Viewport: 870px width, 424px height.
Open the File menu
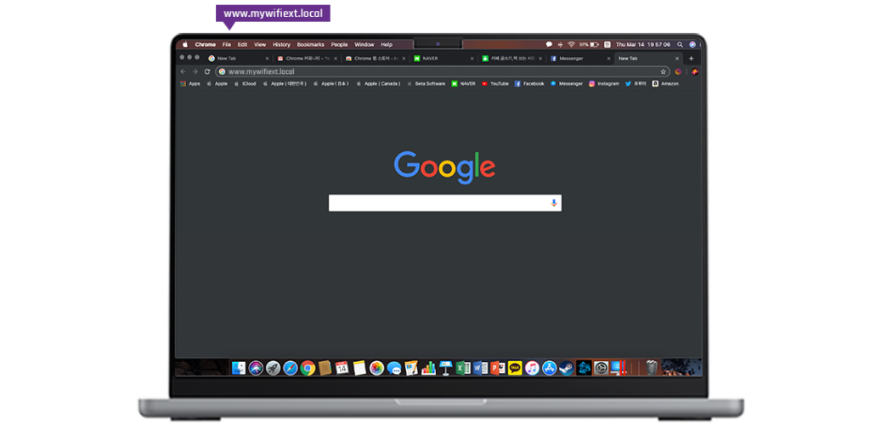(227, 44)
